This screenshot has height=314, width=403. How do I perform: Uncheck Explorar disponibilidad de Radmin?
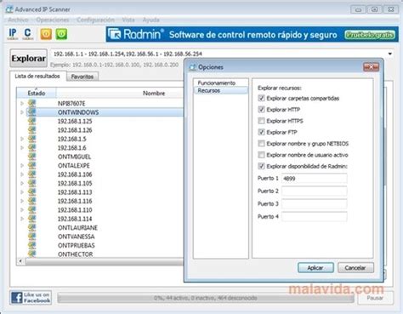tap(261, 166)
